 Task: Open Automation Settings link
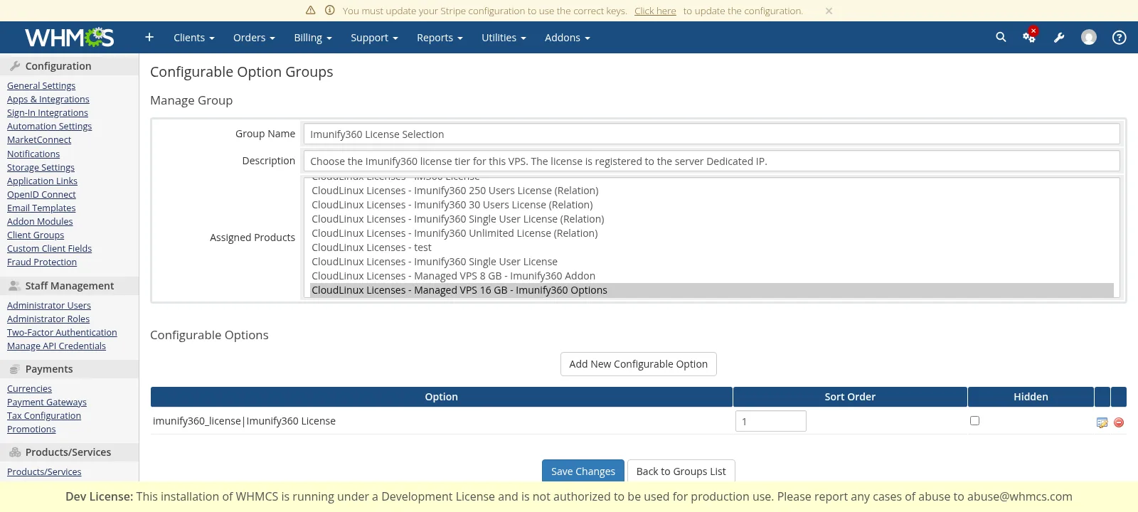click(x=49, y=126)
